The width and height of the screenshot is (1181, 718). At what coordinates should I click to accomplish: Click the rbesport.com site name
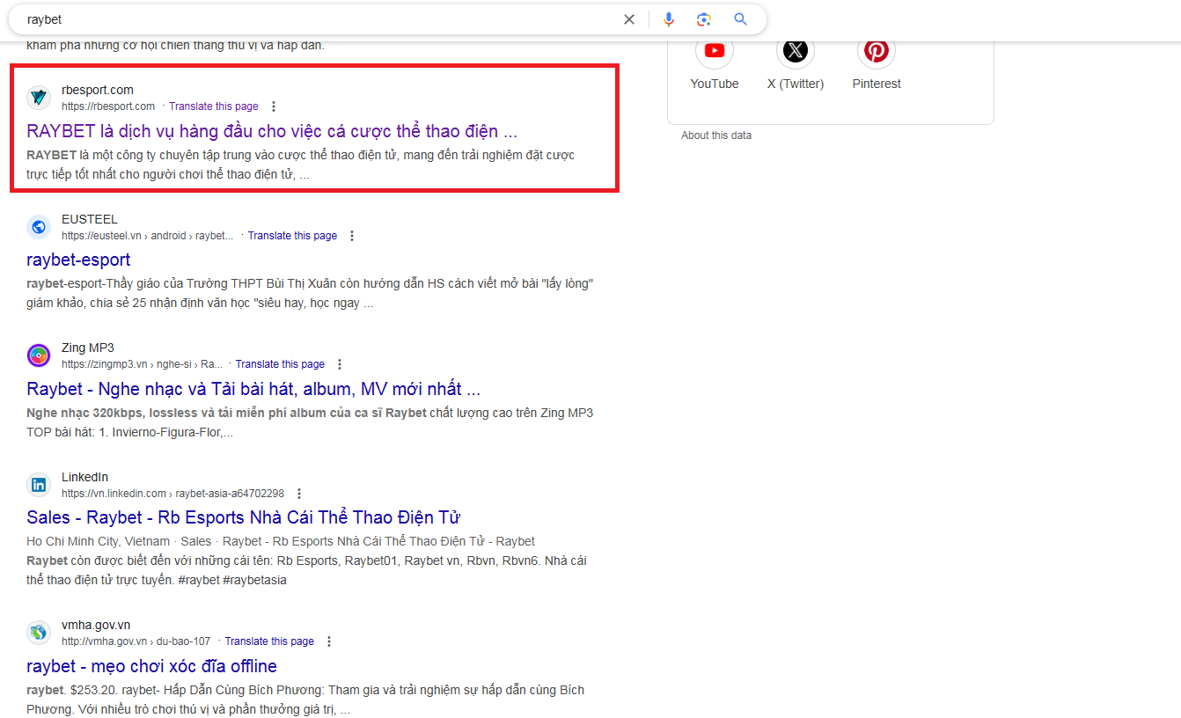tap(98, 90)
